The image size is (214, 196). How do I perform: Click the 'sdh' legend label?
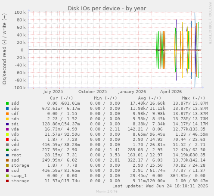(15, 119)
